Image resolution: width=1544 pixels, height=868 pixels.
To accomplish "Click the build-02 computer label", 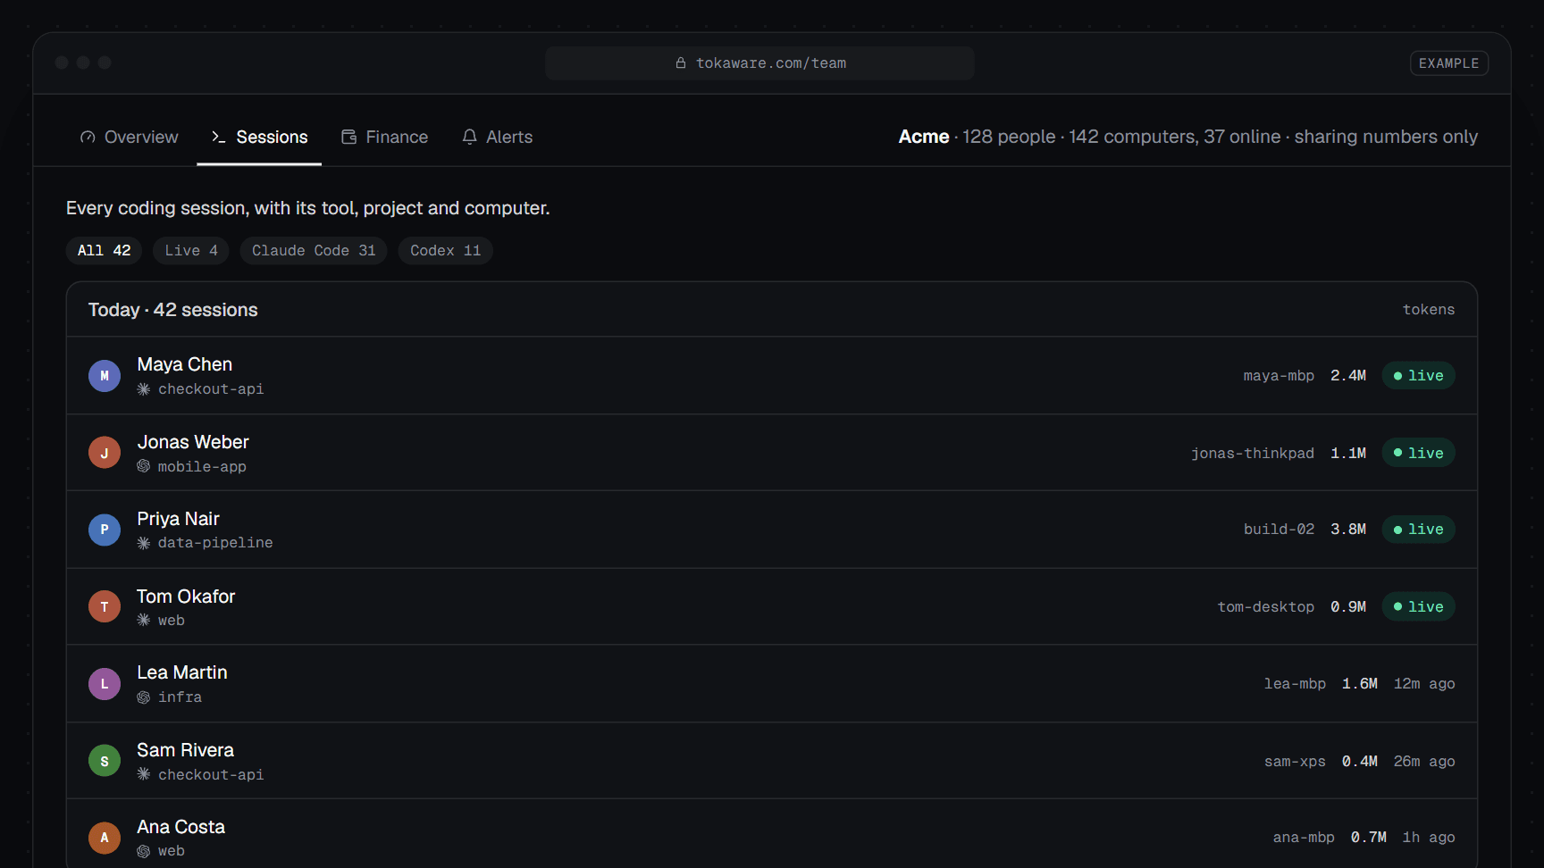I will [x=1280, y=530].
